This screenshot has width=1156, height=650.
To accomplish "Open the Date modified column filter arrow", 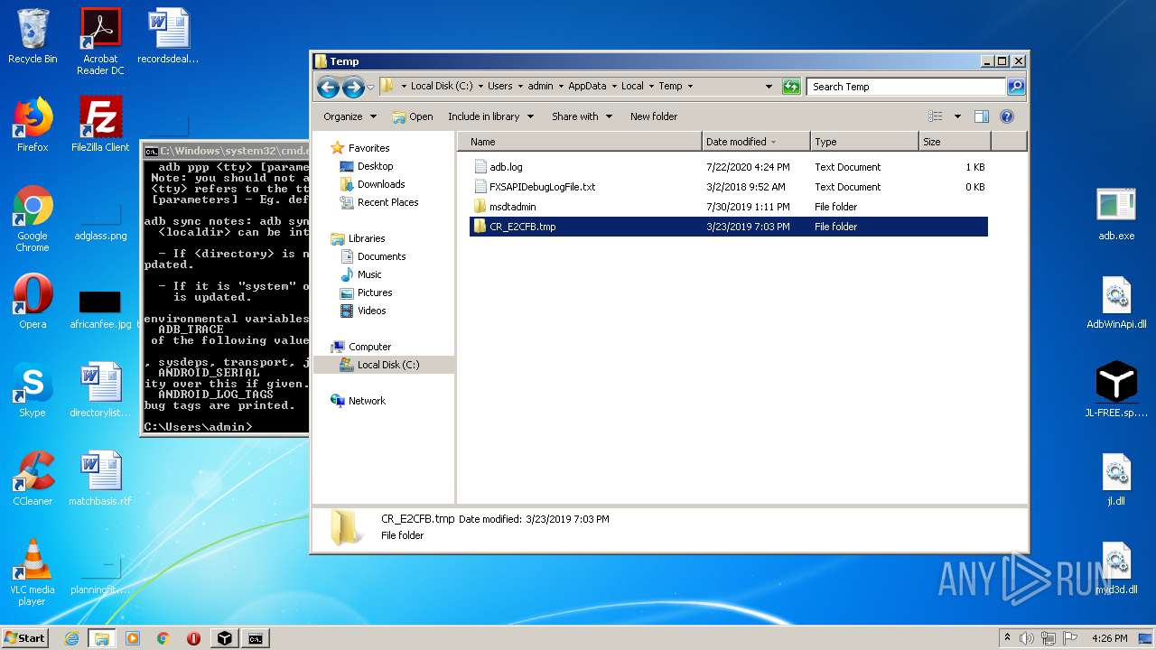I will 774,142.
